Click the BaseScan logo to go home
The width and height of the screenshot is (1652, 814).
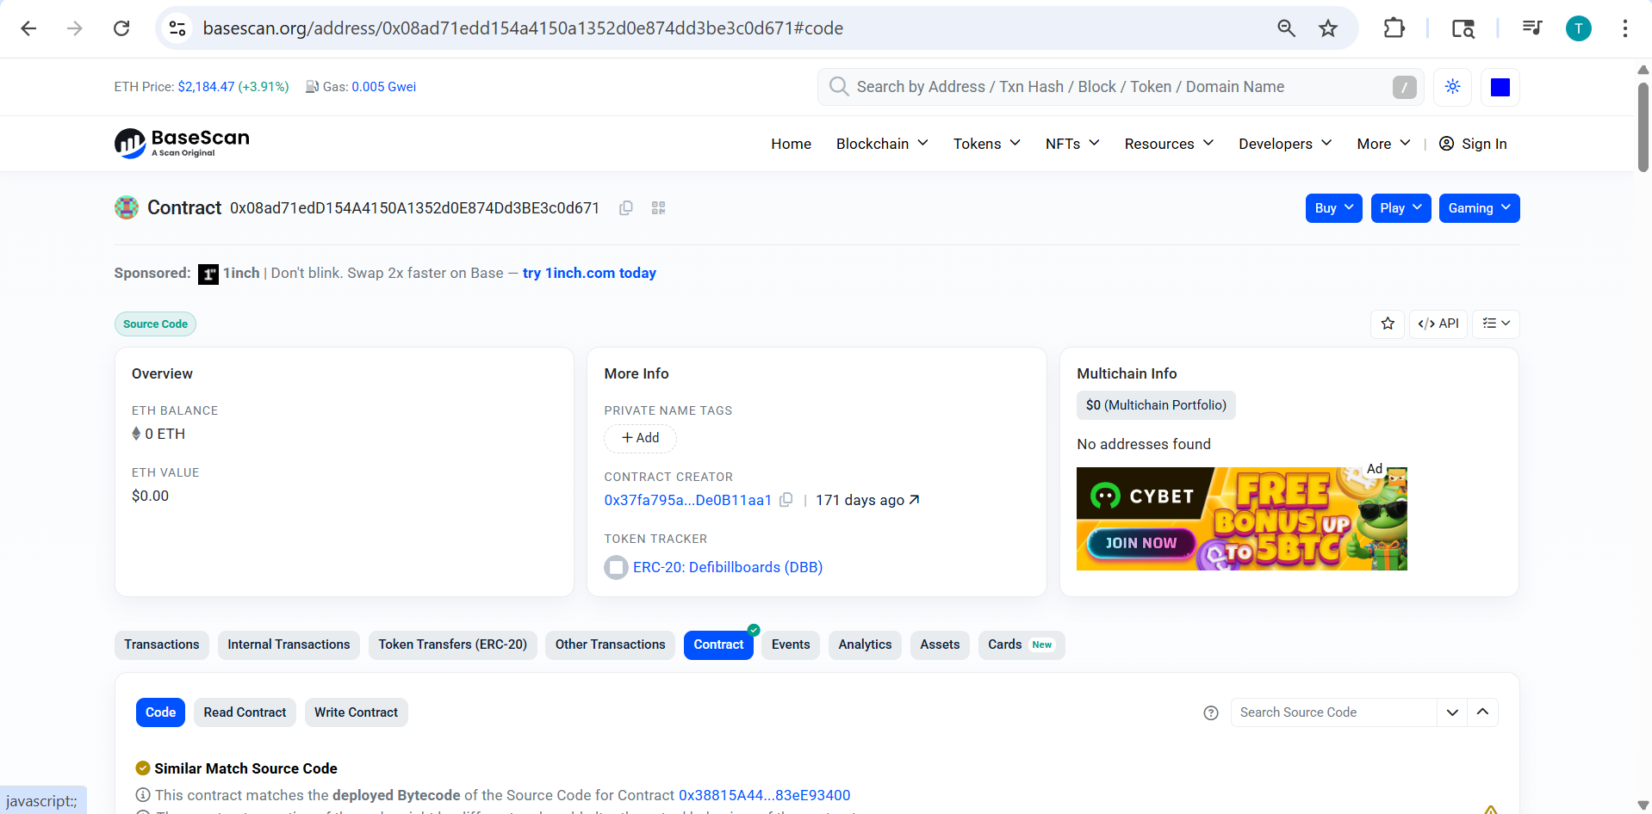181,143
